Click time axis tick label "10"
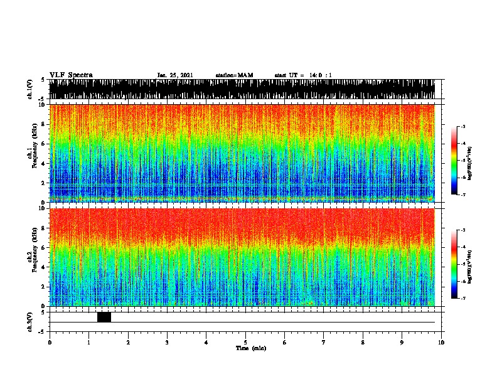497x384 pixels. tap(441, 343)
